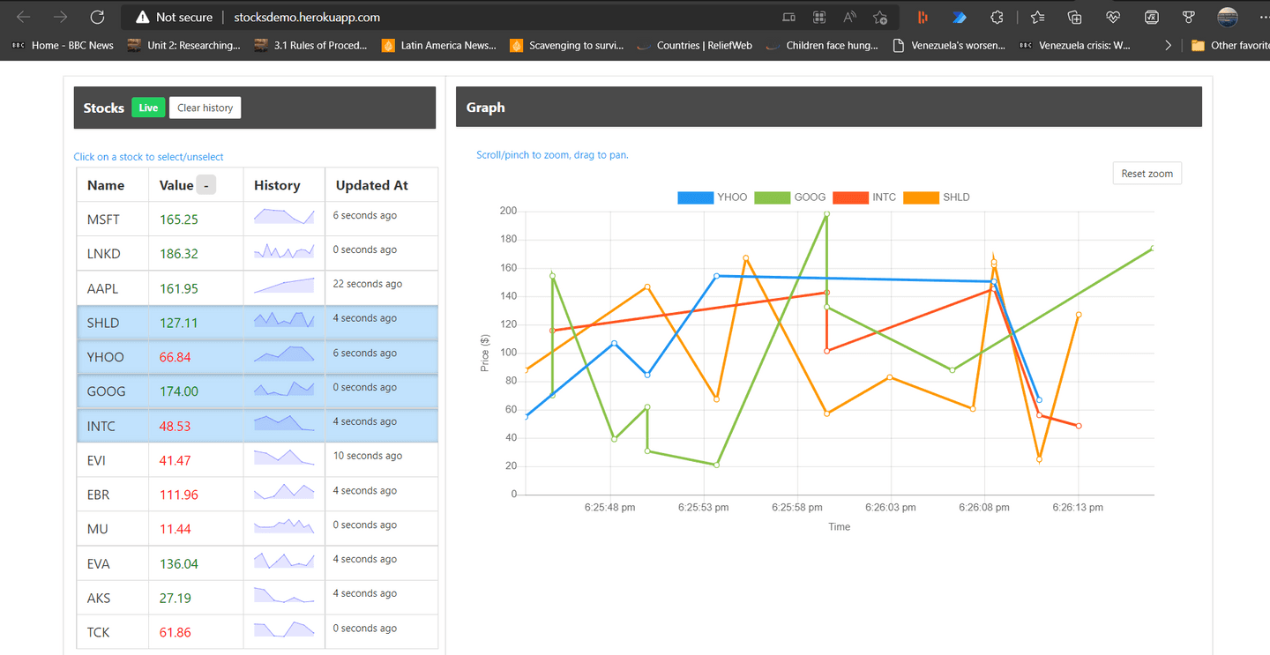Open Home - BBC News bookmark
This screenshot has width=1270, height=655.
[x=62, y=45]
